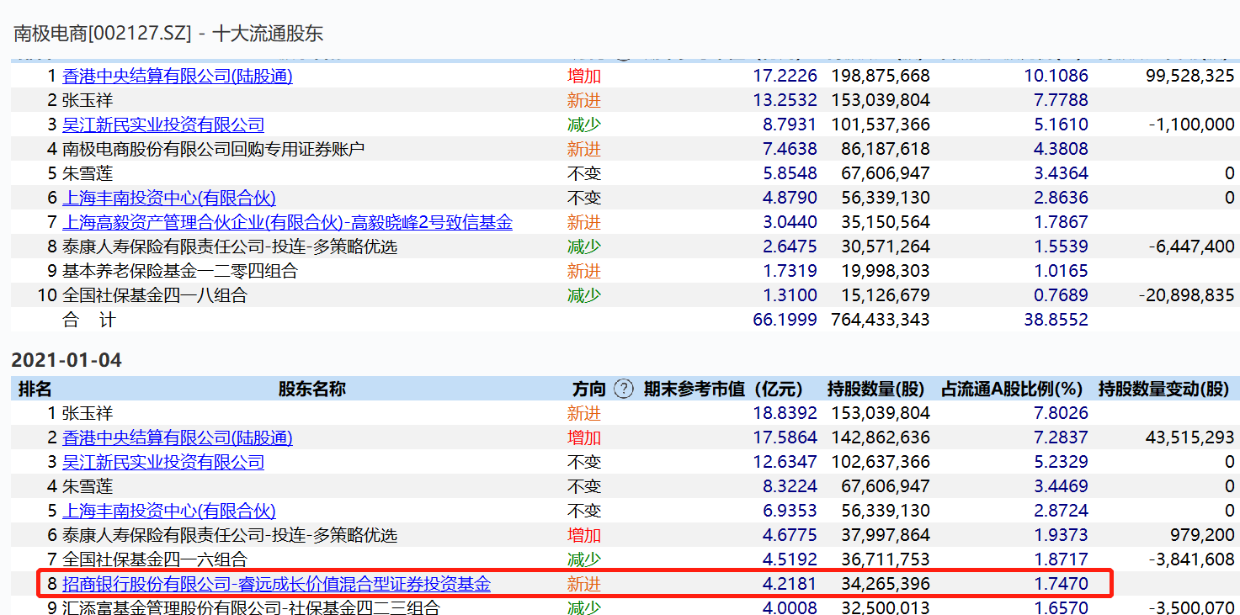Screen dimensions: 1240x615
Task: Click the 方向 column header
Action: tap(589, 389)
